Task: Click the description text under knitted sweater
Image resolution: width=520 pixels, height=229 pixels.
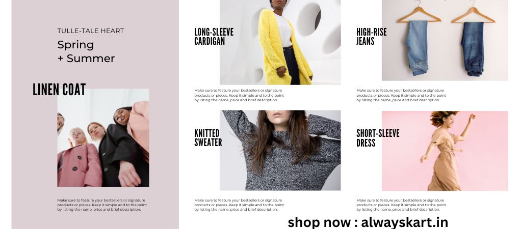Action: coord(239,205)
